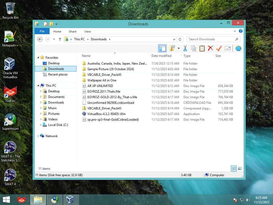The width and height of the screenshot is (273, 205).
Task: Open the folder options dropdown arrow in toolbar
Action: (x=179, y=48)
